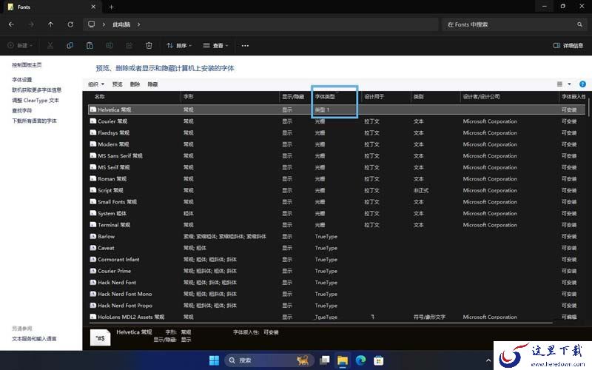Click the 删除 button above font list
Screen dimensions: 592x370
[x=135, y=84]
